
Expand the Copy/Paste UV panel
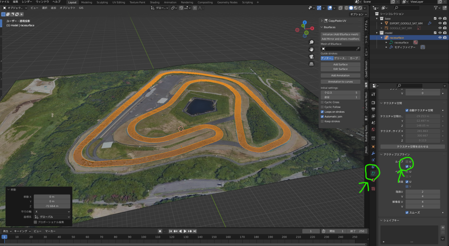322,21
